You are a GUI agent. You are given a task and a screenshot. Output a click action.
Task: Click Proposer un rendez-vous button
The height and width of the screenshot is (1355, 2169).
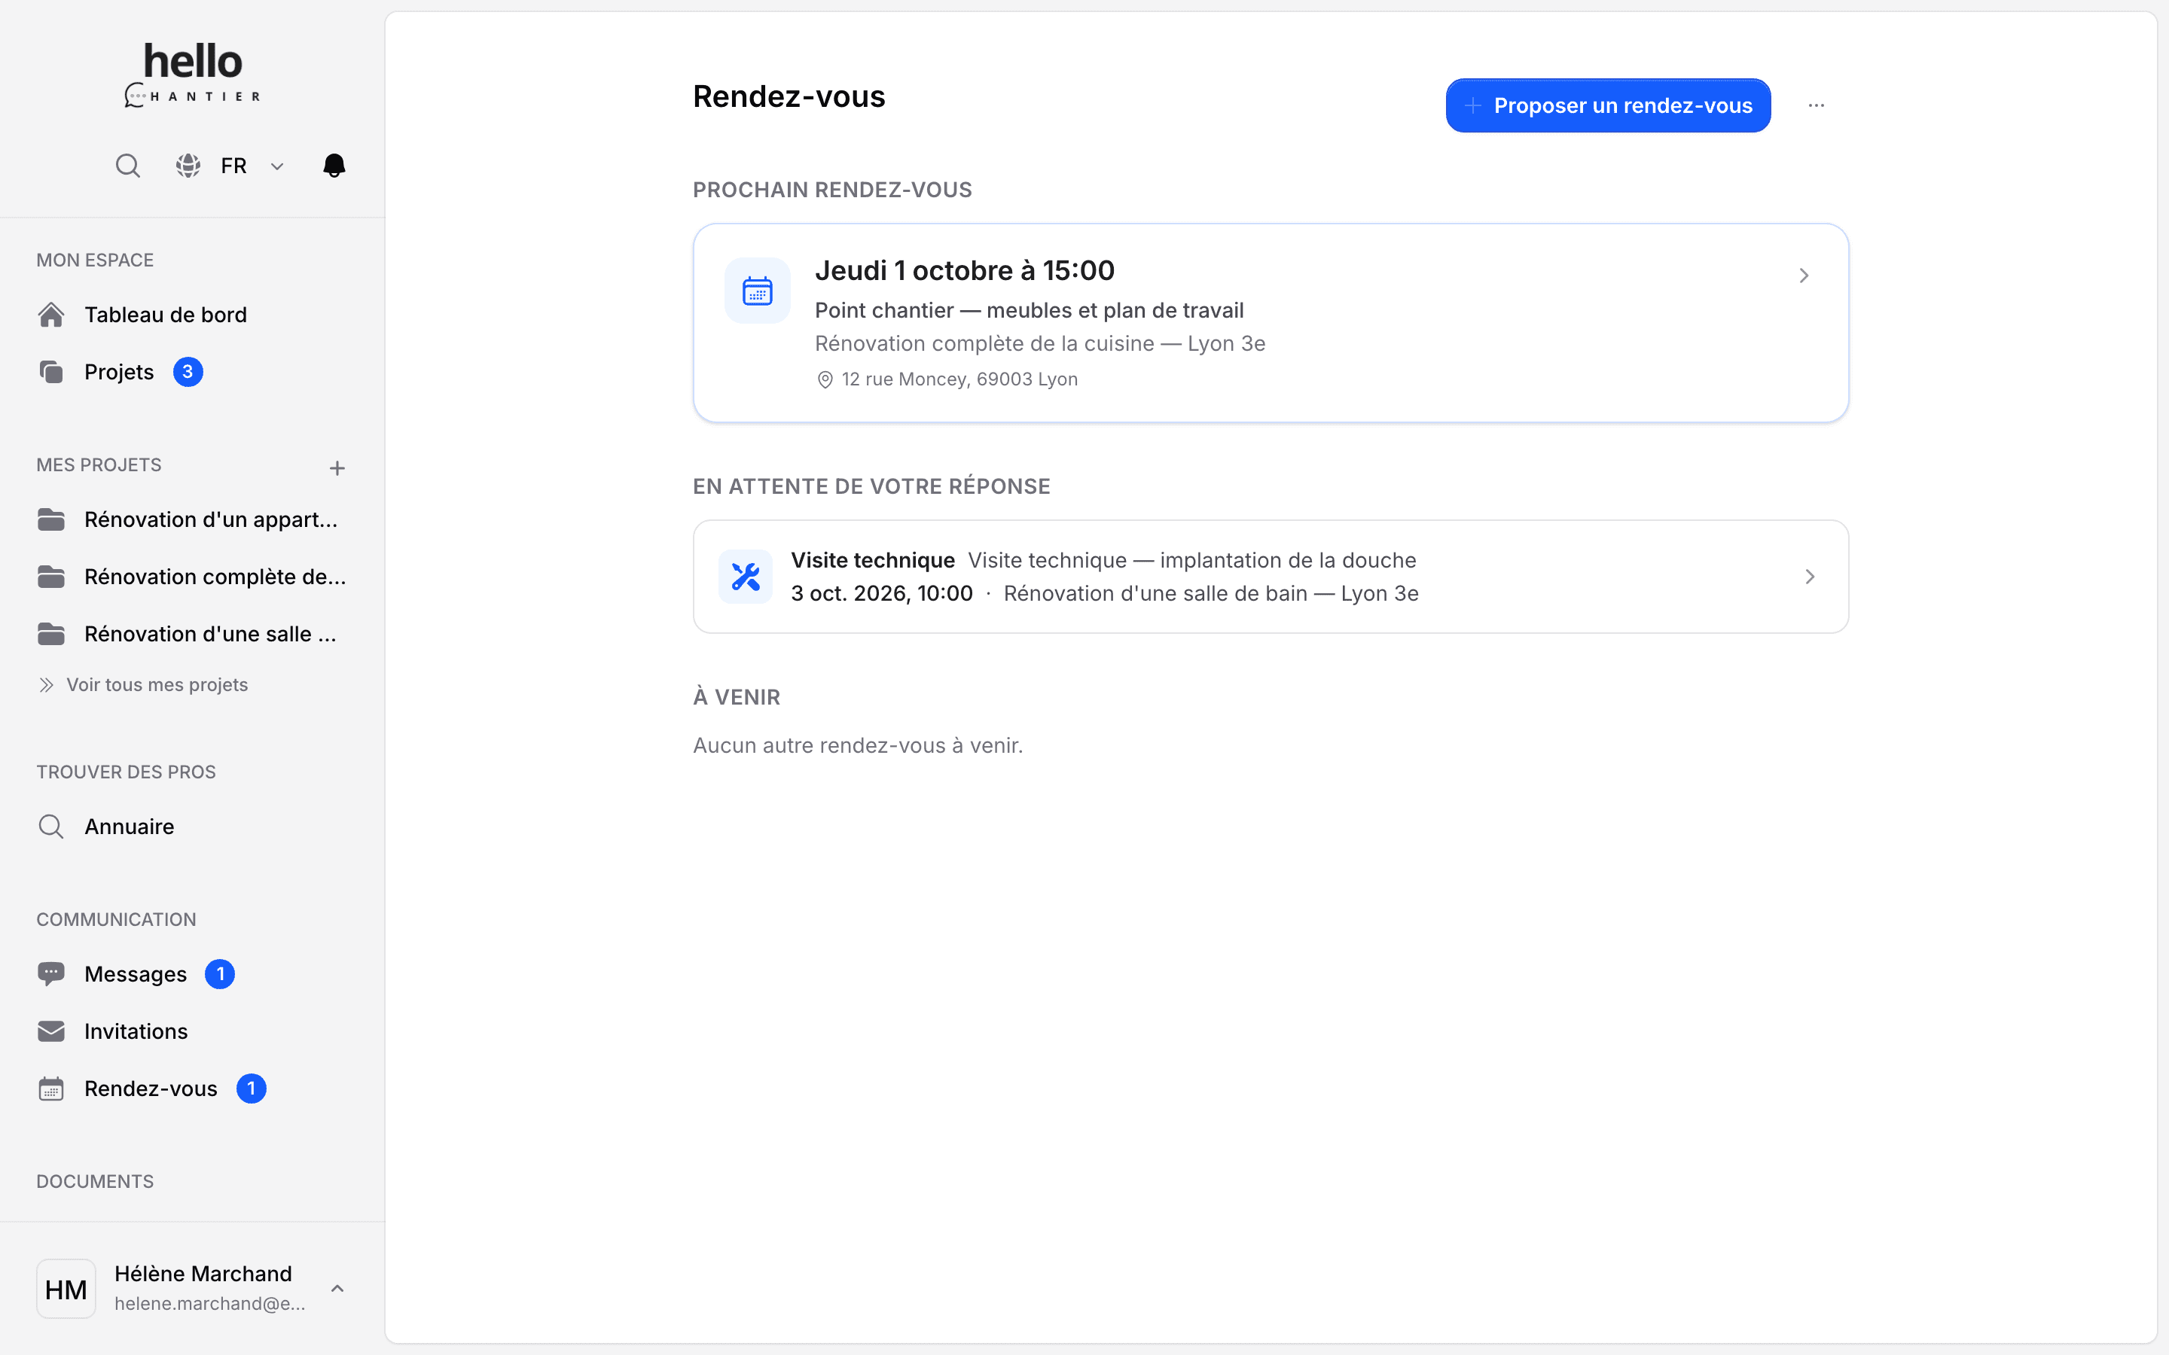[x=1608, y=105]
